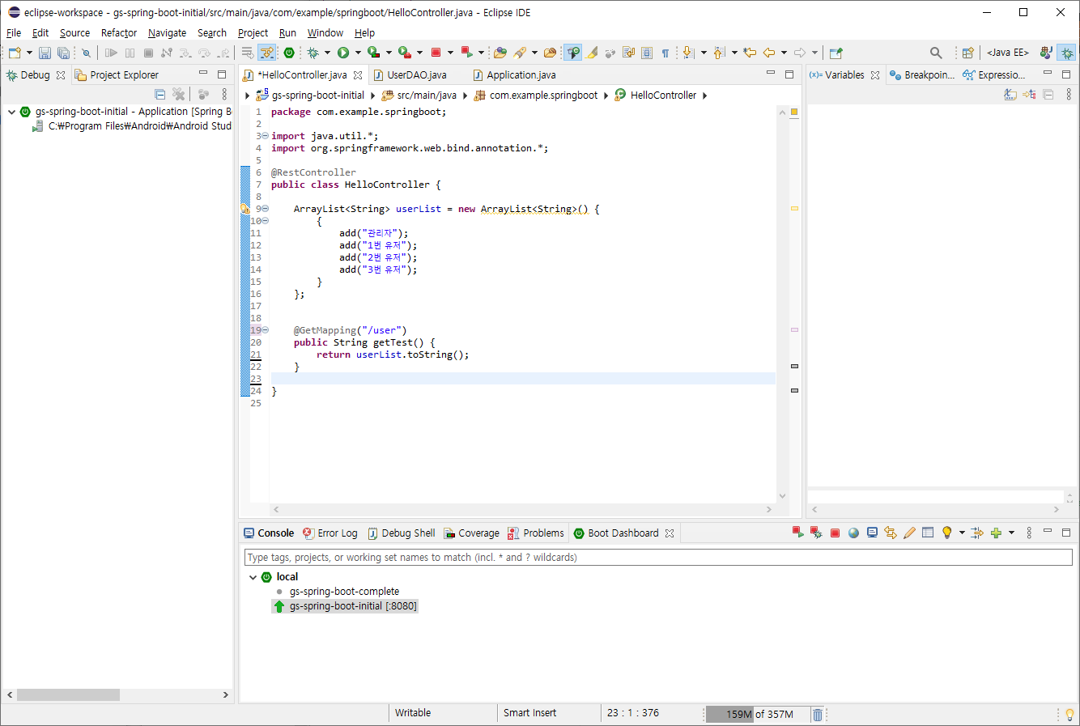Image resolution: width=1080 pixels, height=726 pixels.
Task: Open the Refactor menu
Action: click(119, 33)
